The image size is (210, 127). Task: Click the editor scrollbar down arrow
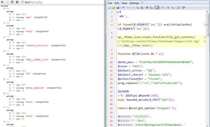coord(207,125)
